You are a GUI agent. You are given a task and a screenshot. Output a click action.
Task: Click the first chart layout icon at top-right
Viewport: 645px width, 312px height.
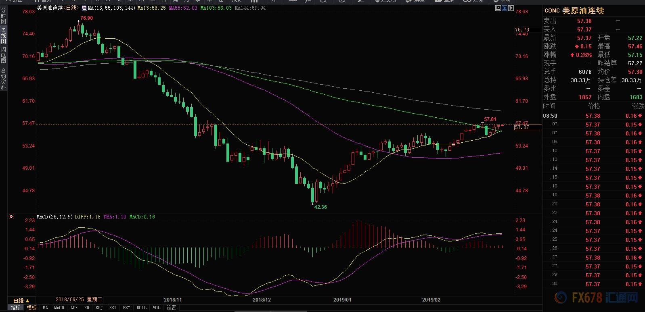click(498, 8)
